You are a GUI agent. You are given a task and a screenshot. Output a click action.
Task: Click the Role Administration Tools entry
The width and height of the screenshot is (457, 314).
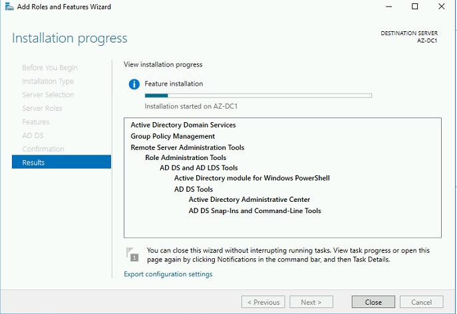(x=186, y=157)
